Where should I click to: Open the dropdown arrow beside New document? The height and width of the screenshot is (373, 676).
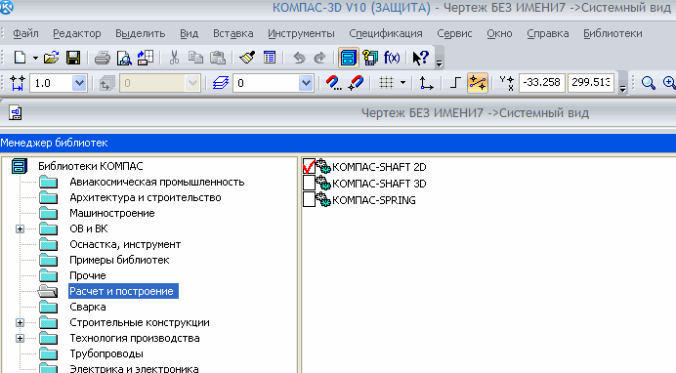point(35,58)
